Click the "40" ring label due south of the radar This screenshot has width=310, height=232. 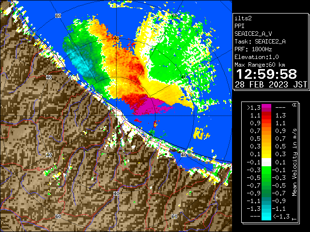116,193
